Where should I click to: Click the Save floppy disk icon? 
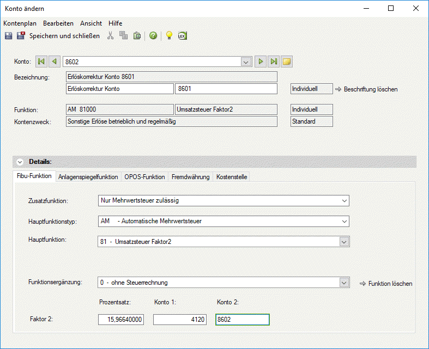(x=8, y=36)
